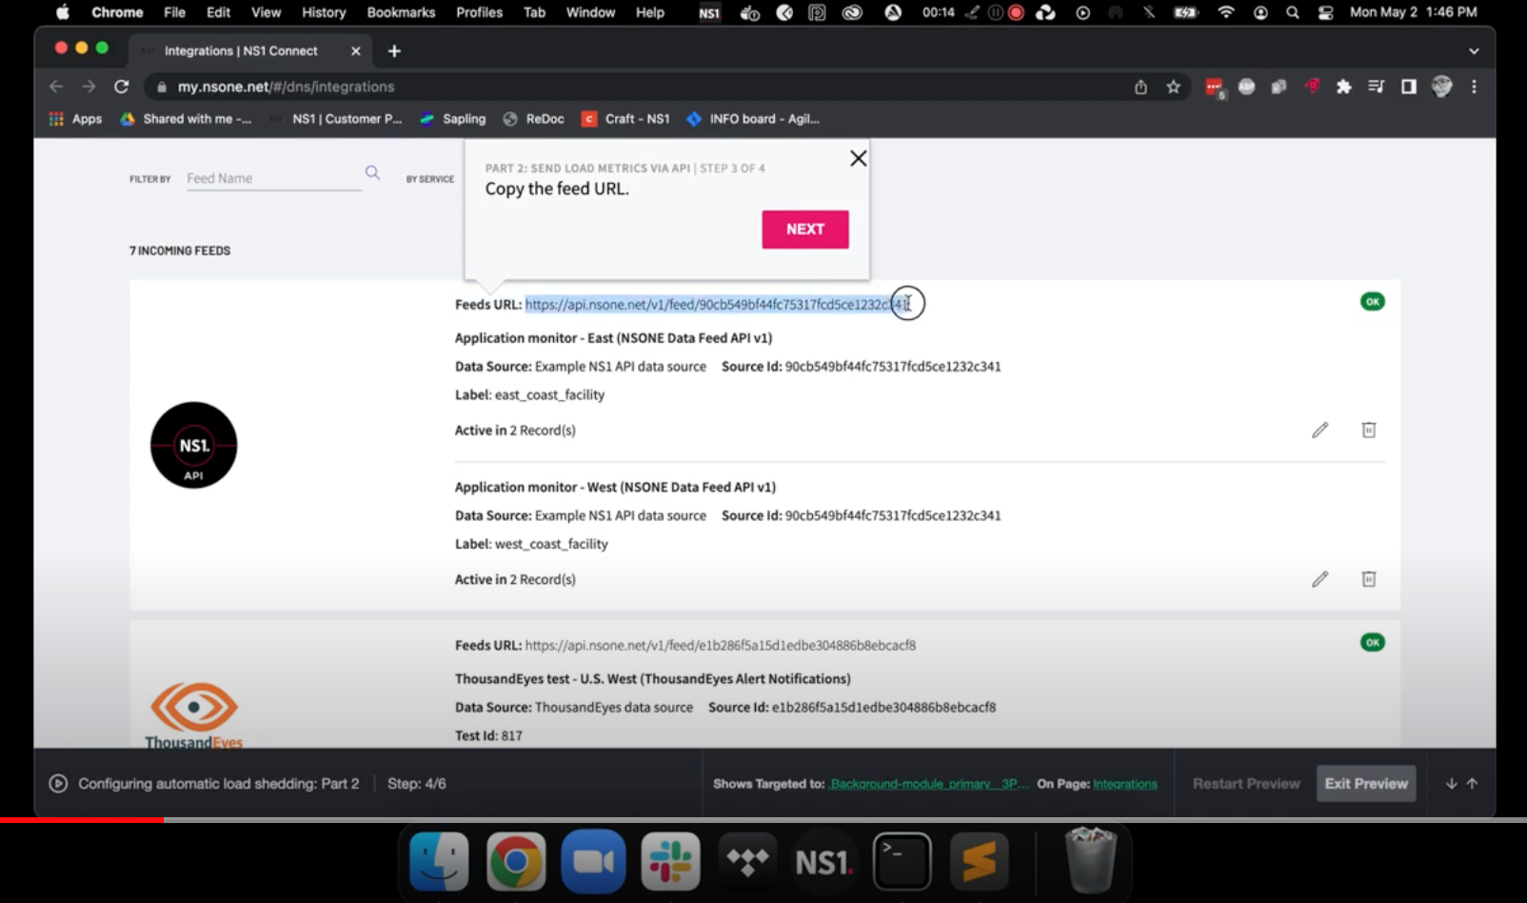Open Terminal from the dock
Viewport: 1527px width, 903px height.
(902, 861)
